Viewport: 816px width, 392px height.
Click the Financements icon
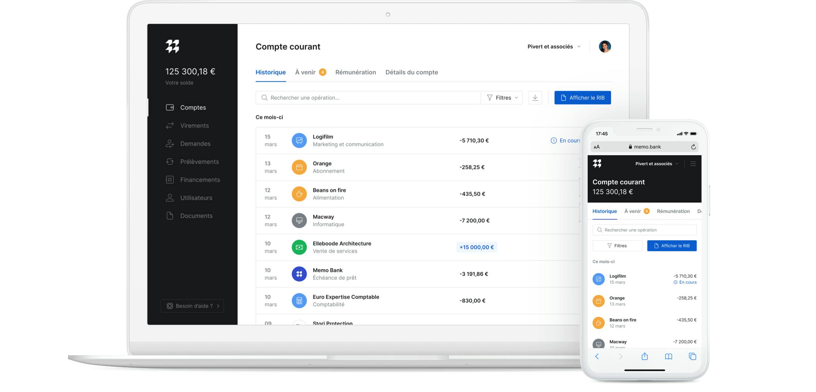coord(170,180)
